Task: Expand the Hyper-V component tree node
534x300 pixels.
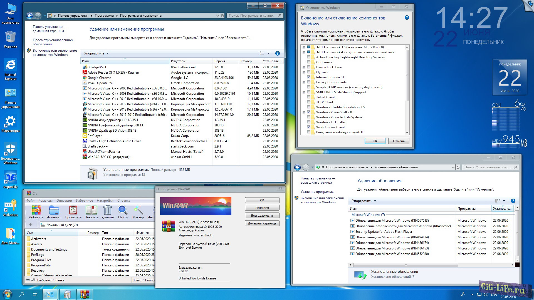Action: click(304, 72)
